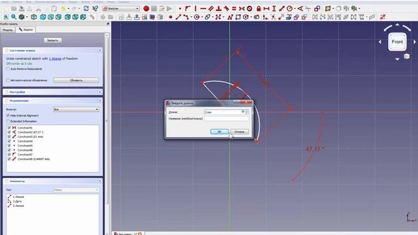Switch to the Model tab
418x235 pixels.
coord(7,30)
